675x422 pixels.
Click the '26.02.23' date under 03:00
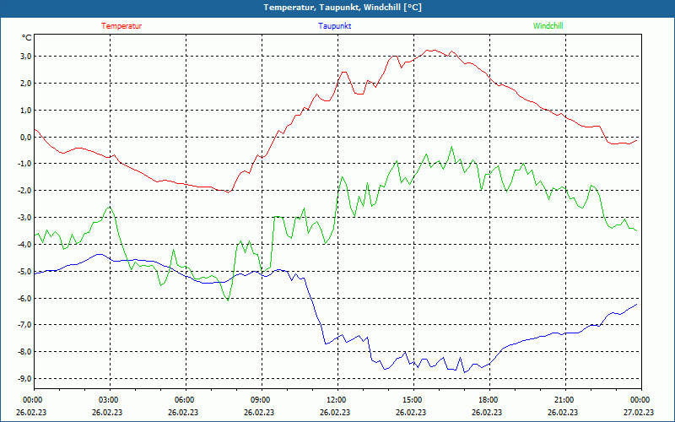tap(107, 412)
